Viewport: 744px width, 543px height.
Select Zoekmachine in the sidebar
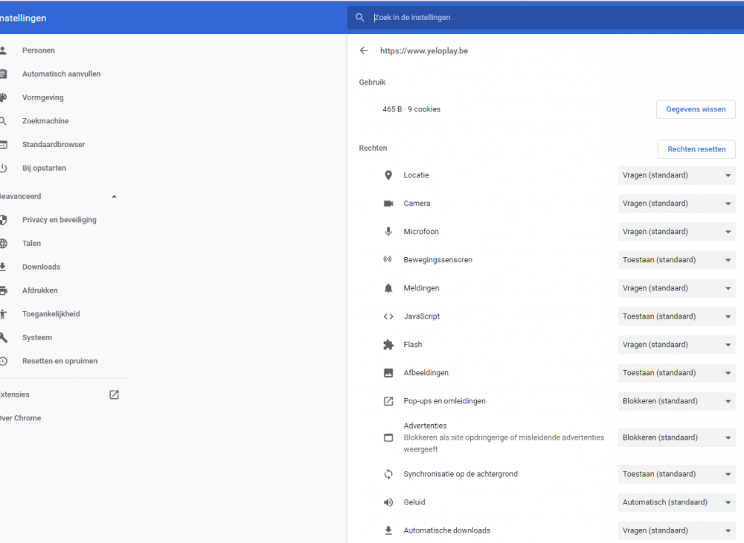45,121
